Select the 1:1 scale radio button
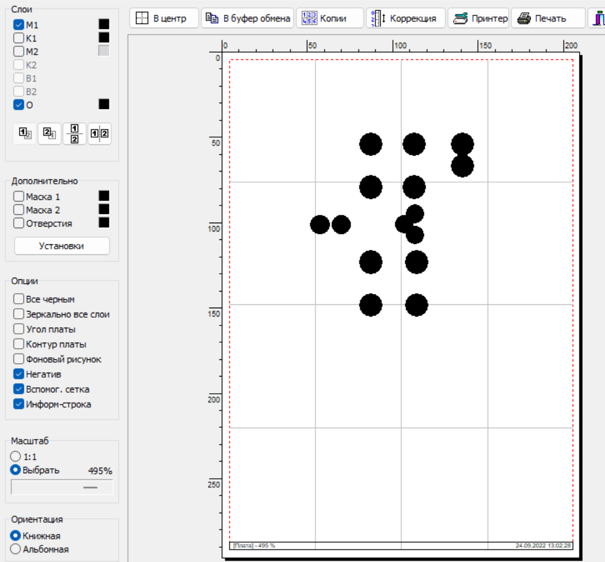The width and height of the screenshot is (605, 562). (x=16, y=456)
